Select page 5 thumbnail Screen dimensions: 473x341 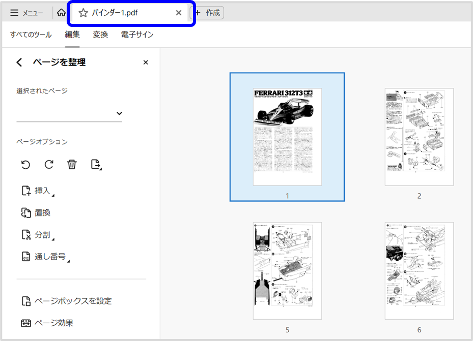[x=287, y=271]
